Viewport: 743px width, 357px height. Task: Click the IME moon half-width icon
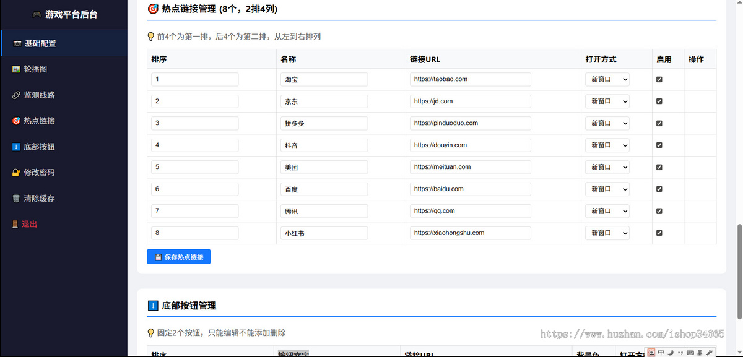[671, 352]
